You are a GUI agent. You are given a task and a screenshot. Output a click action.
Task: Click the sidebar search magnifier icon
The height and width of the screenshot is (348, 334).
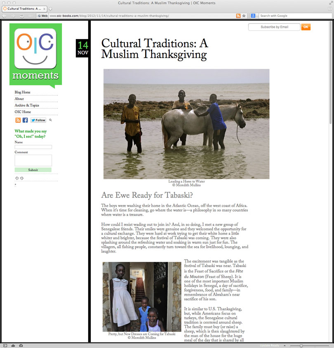[x=50, y=120]
